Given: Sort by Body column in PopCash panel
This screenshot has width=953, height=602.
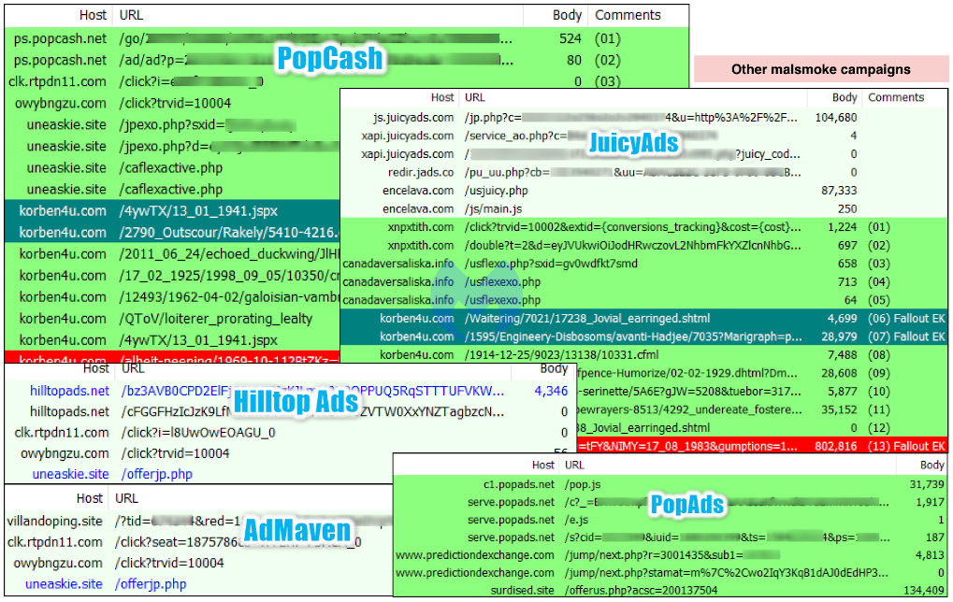Looking at the screenshot, I should pyautogui.click(x=567, y=15).
